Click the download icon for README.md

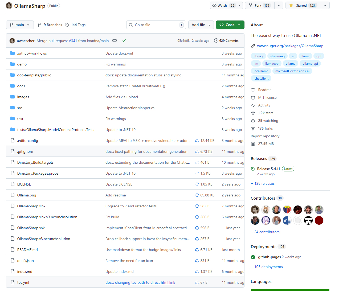[x=197, y=250]
